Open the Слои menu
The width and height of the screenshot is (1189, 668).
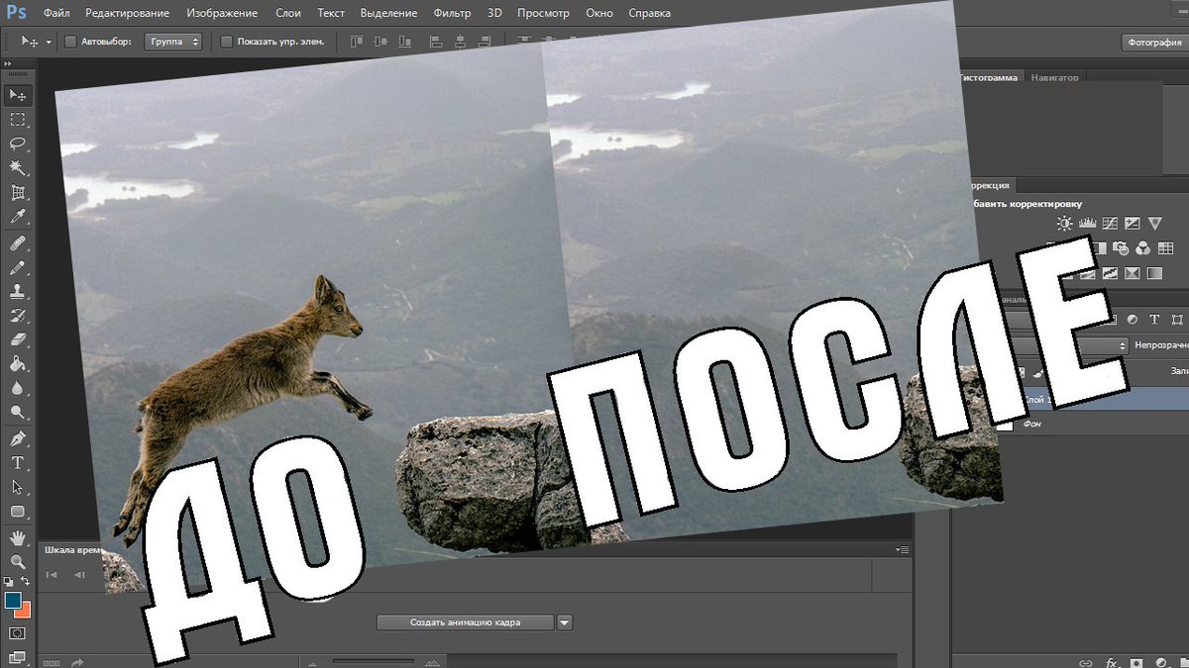click(288, 13)
